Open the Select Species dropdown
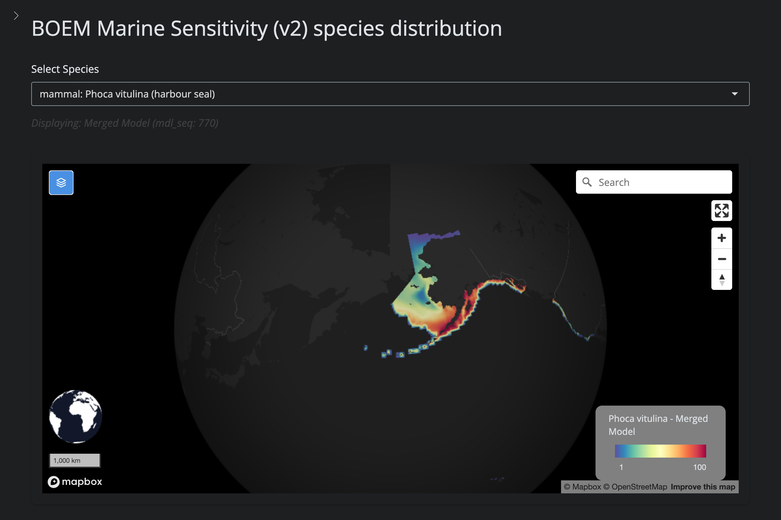This screenshot has height=520, width=781. [x=390, y=94]
